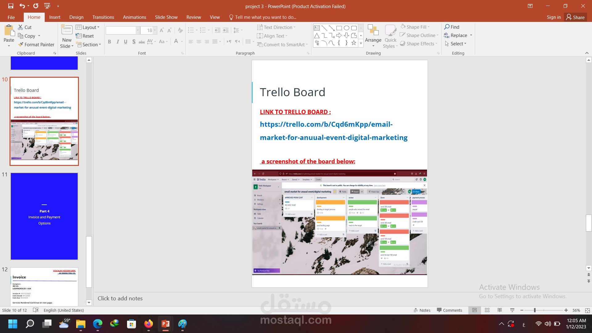Image resolution: width=592 pixels, height=333 pixels.
Task: Switch to the Slide Show tab
Action: point(166,17)
